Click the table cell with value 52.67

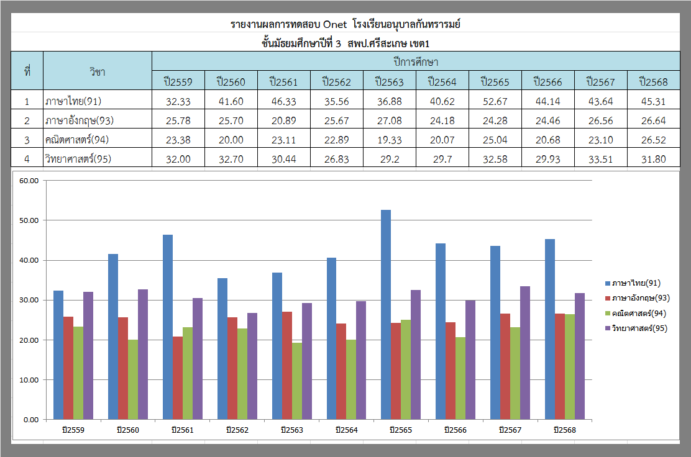pos(495,101)
